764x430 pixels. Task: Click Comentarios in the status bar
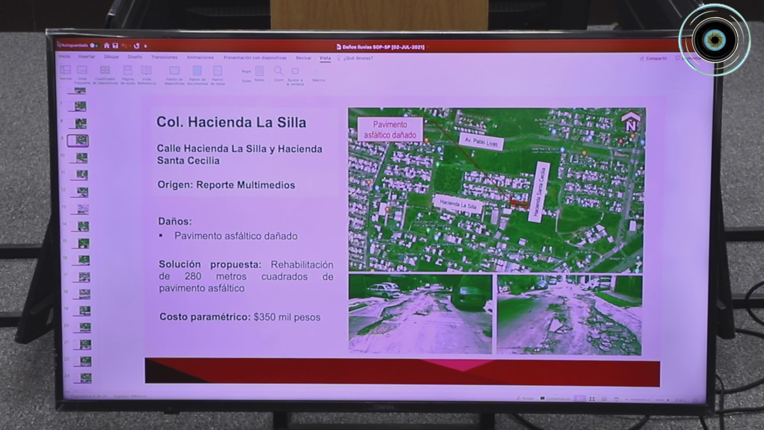(x=555, y=399)
